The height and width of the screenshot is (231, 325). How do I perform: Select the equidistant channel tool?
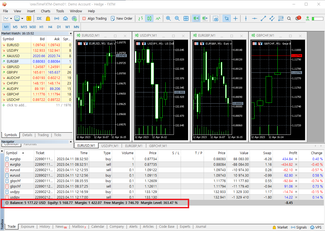(272, 19)
